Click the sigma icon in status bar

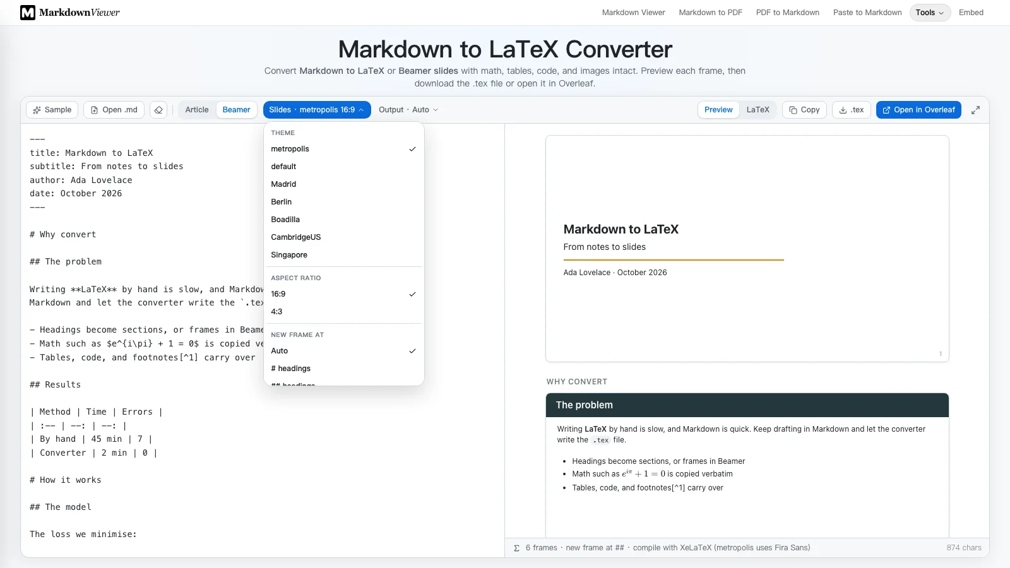tap(516, 548)
